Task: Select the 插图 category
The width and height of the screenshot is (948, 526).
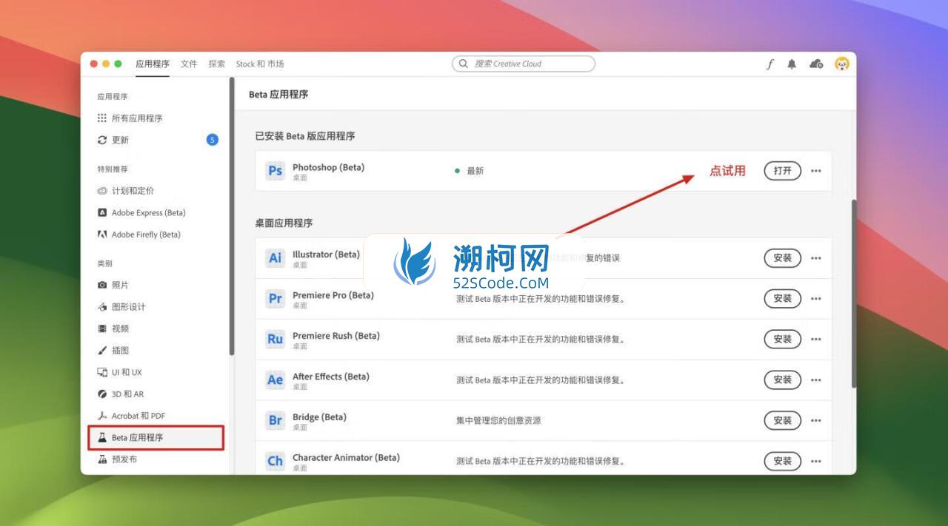Action: [113, 351]
